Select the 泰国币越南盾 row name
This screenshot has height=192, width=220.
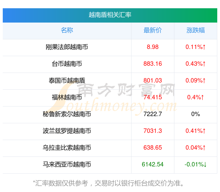click(67, 81)
